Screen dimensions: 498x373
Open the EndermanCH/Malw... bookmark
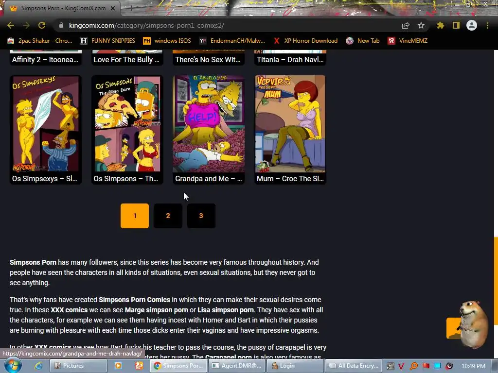point(232,41)
